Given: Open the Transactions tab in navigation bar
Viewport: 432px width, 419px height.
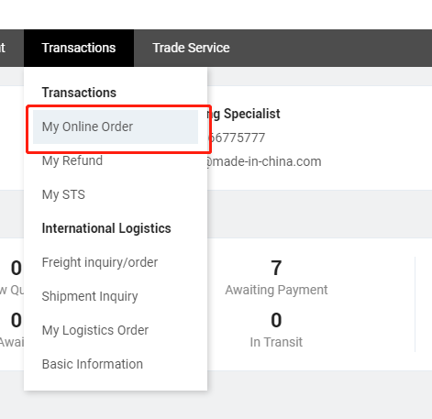Looking at the screenshot, I should (x=79, y=48).
